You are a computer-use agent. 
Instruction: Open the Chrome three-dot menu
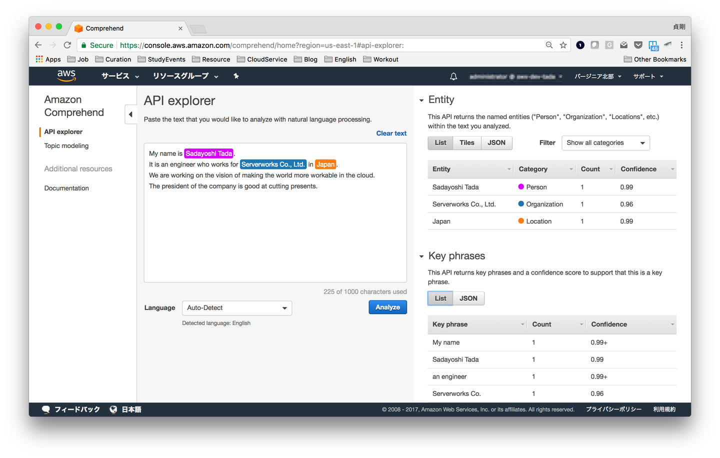pyautogui.click(x=681, y=45)
